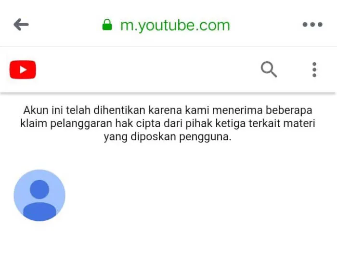View site certificate info via lock icon
The height and width of the screenshot is (266, 337).
click(x=107, y=25)
